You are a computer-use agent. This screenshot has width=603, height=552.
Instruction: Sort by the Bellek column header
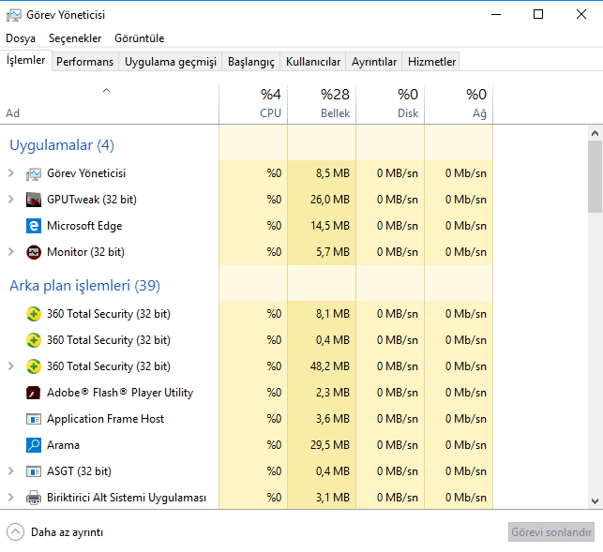(x=322, y=105)
